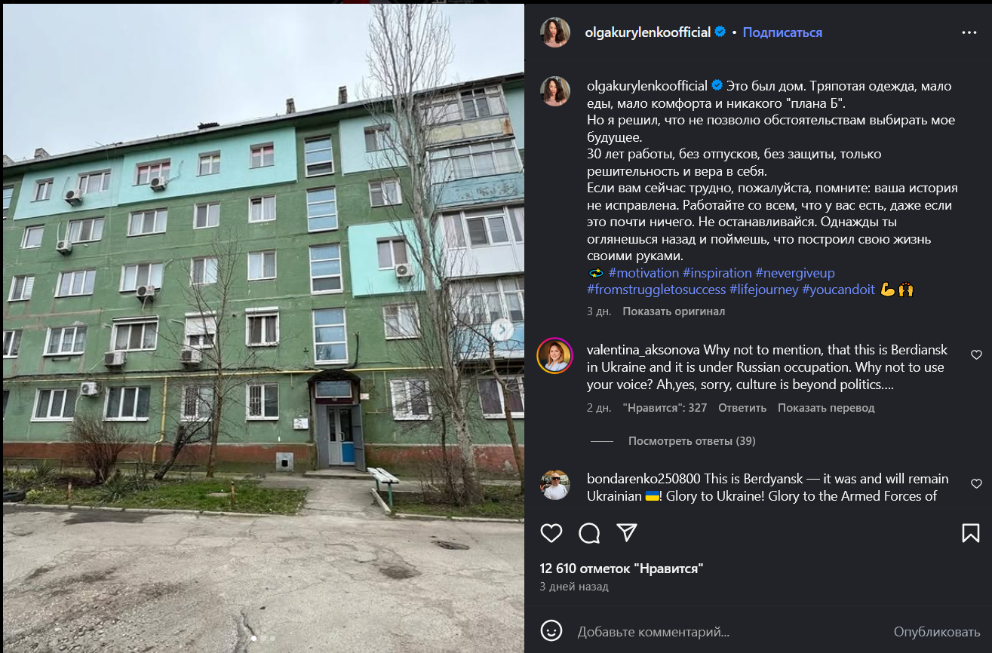Image resolution: width=992 pixels, height=653 pixels.
Task: Click Подписаться to follow the account
Action: (x=782, y=32)
